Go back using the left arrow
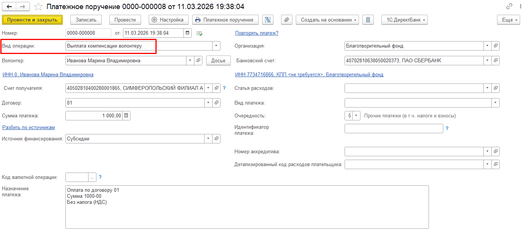 coord(9,7)
